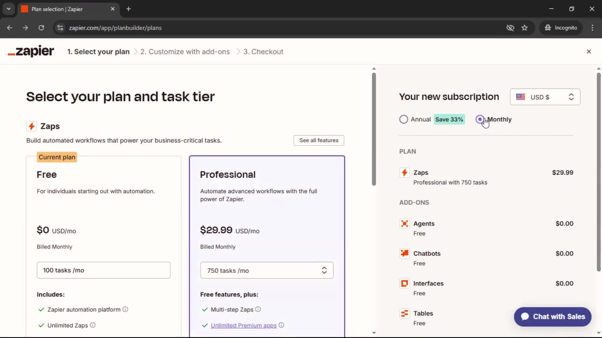Click the 100 tasks /mo field
602x338 pixels.
tap(103, 270)
